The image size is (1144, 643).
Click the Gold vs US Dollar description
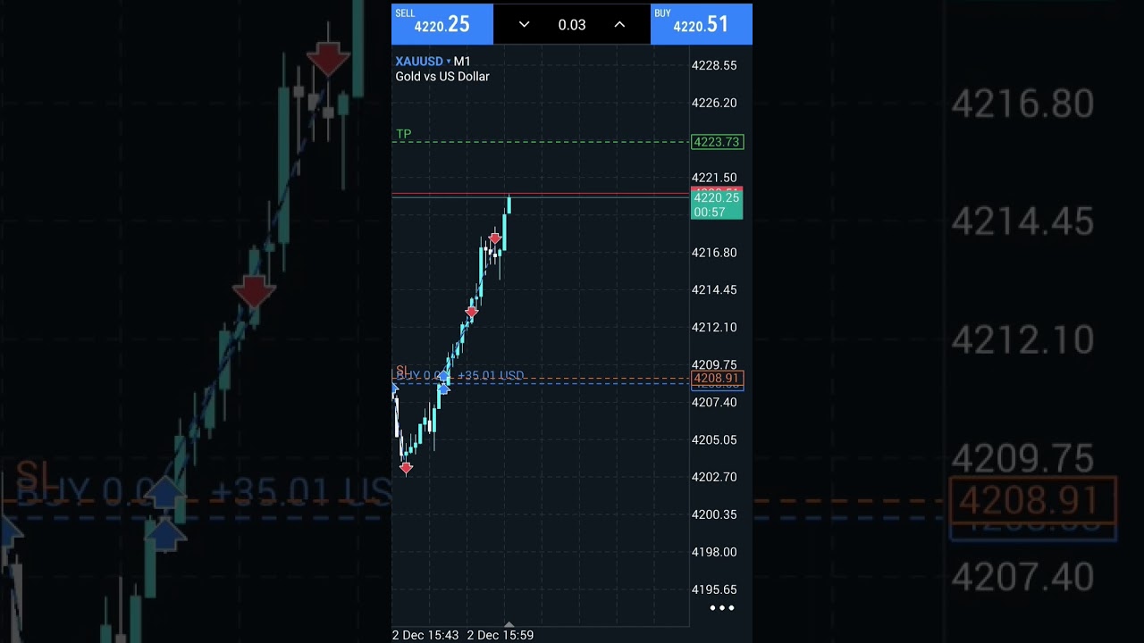[x=442, y=77]
